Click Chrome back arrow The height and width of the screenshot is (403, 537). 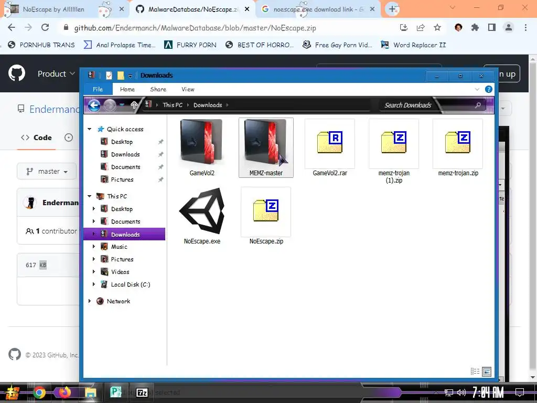(x=12, y=27)
